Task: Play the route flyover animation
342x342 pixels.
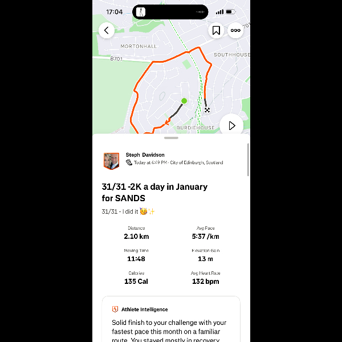Action: coord(231,125)
